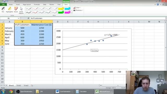167x94 pixels.
Task: Go to first sheet navigation arrow
Action: click(1, 85)
